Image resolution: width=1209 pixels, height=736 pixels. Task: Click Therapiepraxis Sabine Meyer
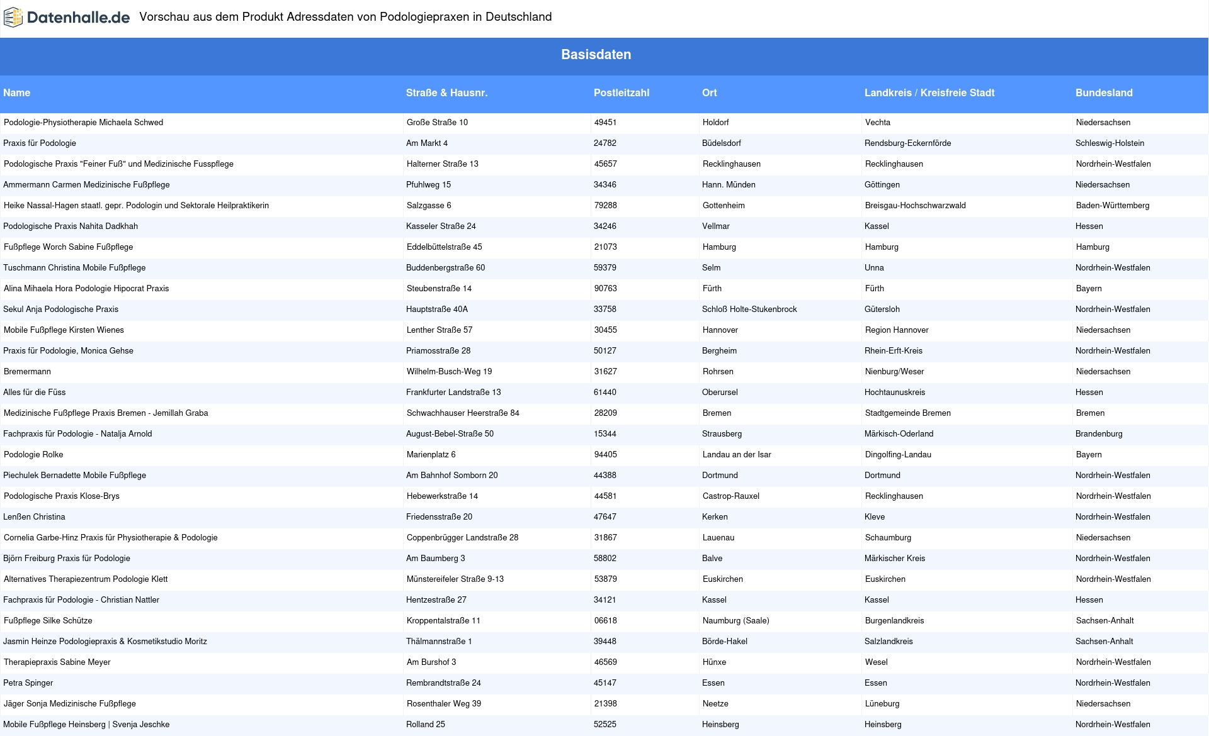pyautogui.click(x=57, y=662)
